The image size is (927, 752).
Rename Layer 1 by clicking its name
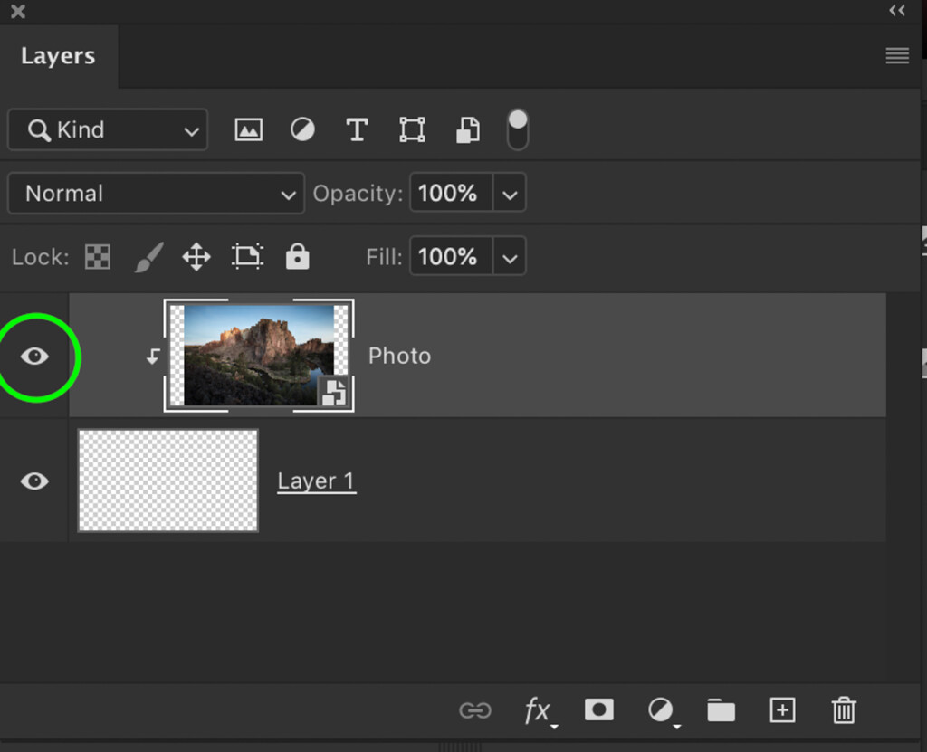[x=316, y=481]
